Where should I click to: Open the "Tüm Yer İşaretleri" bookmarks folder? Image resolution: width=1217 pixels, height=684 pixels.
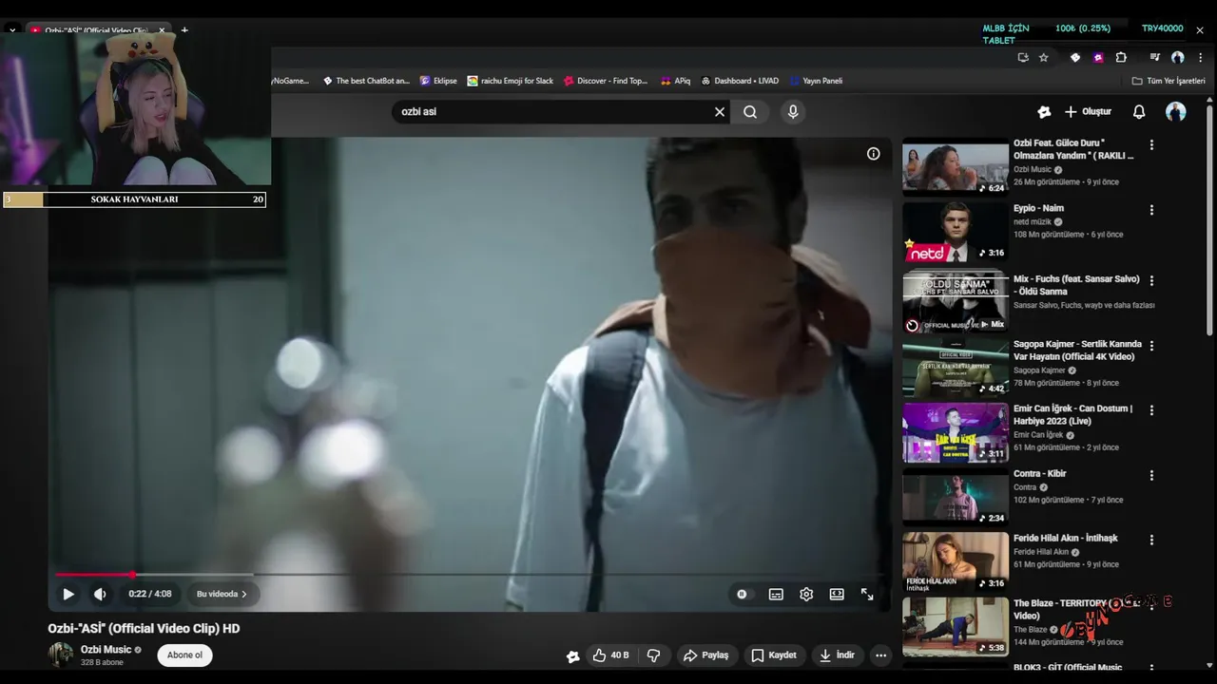(1169, 81)
